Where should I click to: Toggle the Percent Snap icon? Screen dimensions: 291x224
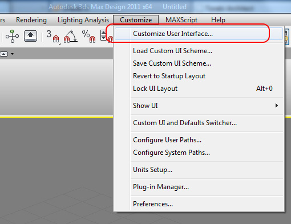coord(88,36)
